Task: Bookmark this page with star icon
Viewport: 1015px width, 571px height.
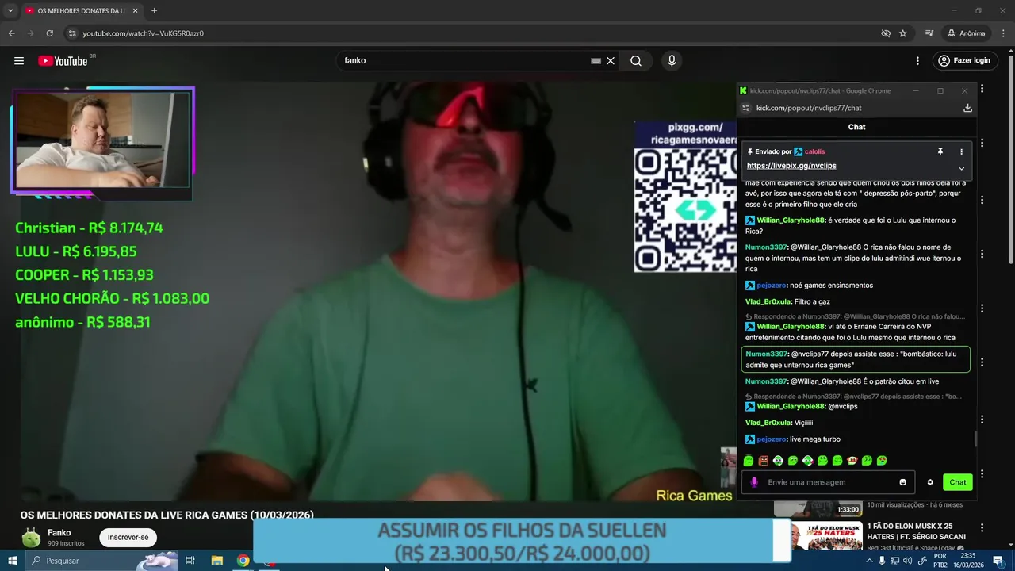Action: [x=902, y=33]
